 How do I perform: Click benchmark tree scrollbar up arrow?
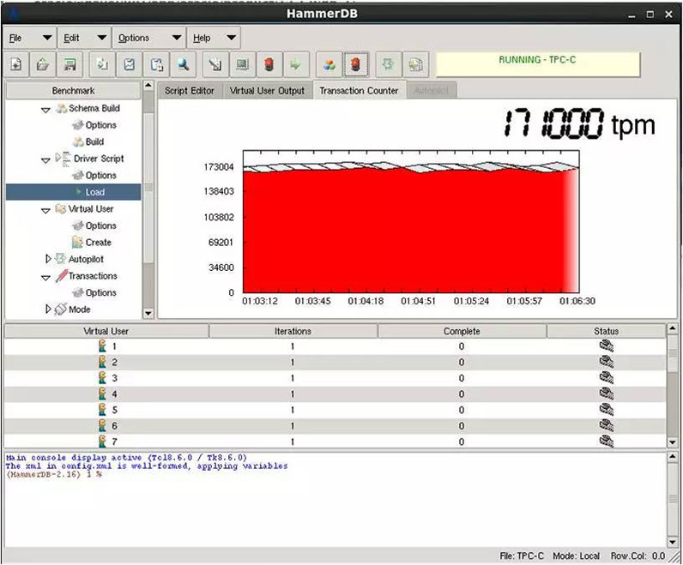148,86
